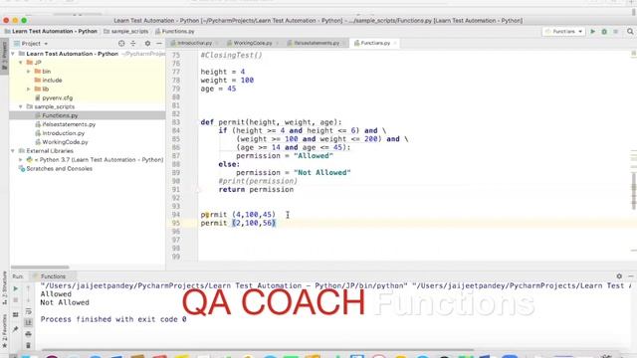This screenshot has width=637, height=358.
Task: Open the Functions run configuration dropdown
Action: coord(564,31)
